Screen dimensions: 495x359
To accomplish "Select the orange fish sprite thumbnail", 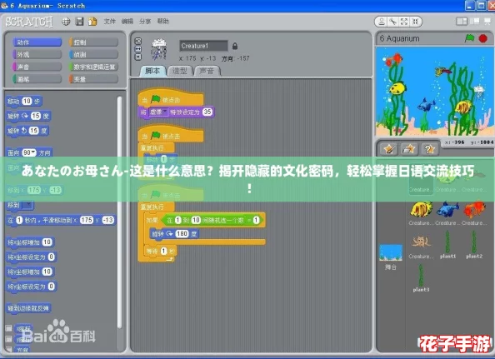I will pos(474,210).
